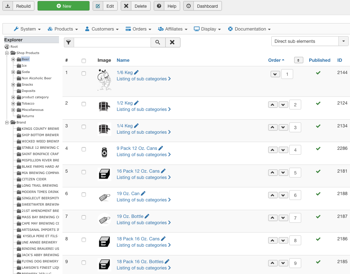Click the save order button in header
Viewport: 350px width, 274px height.
click(x=298, y=60)
